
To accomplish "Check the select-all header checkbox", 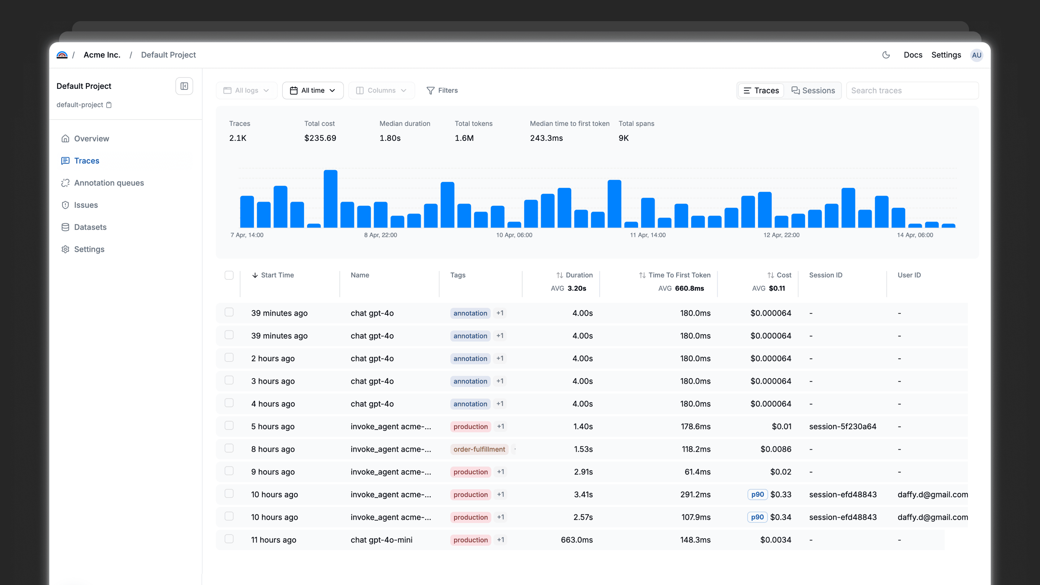I will click(229, 275).
